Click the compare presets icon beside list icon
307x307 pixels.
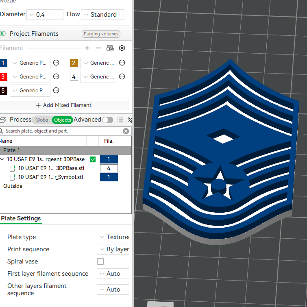coord(130,120)
